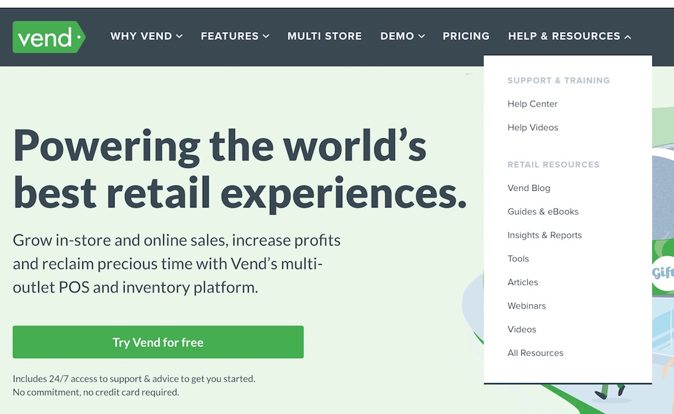Click the Vend logo
674x414 pixels.
(49, 37)
